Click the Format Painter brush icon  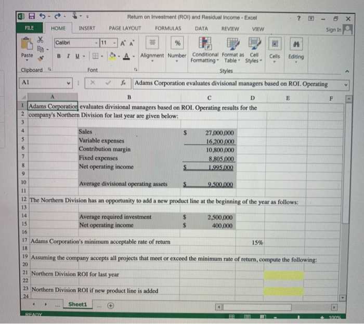pos(41,58)
